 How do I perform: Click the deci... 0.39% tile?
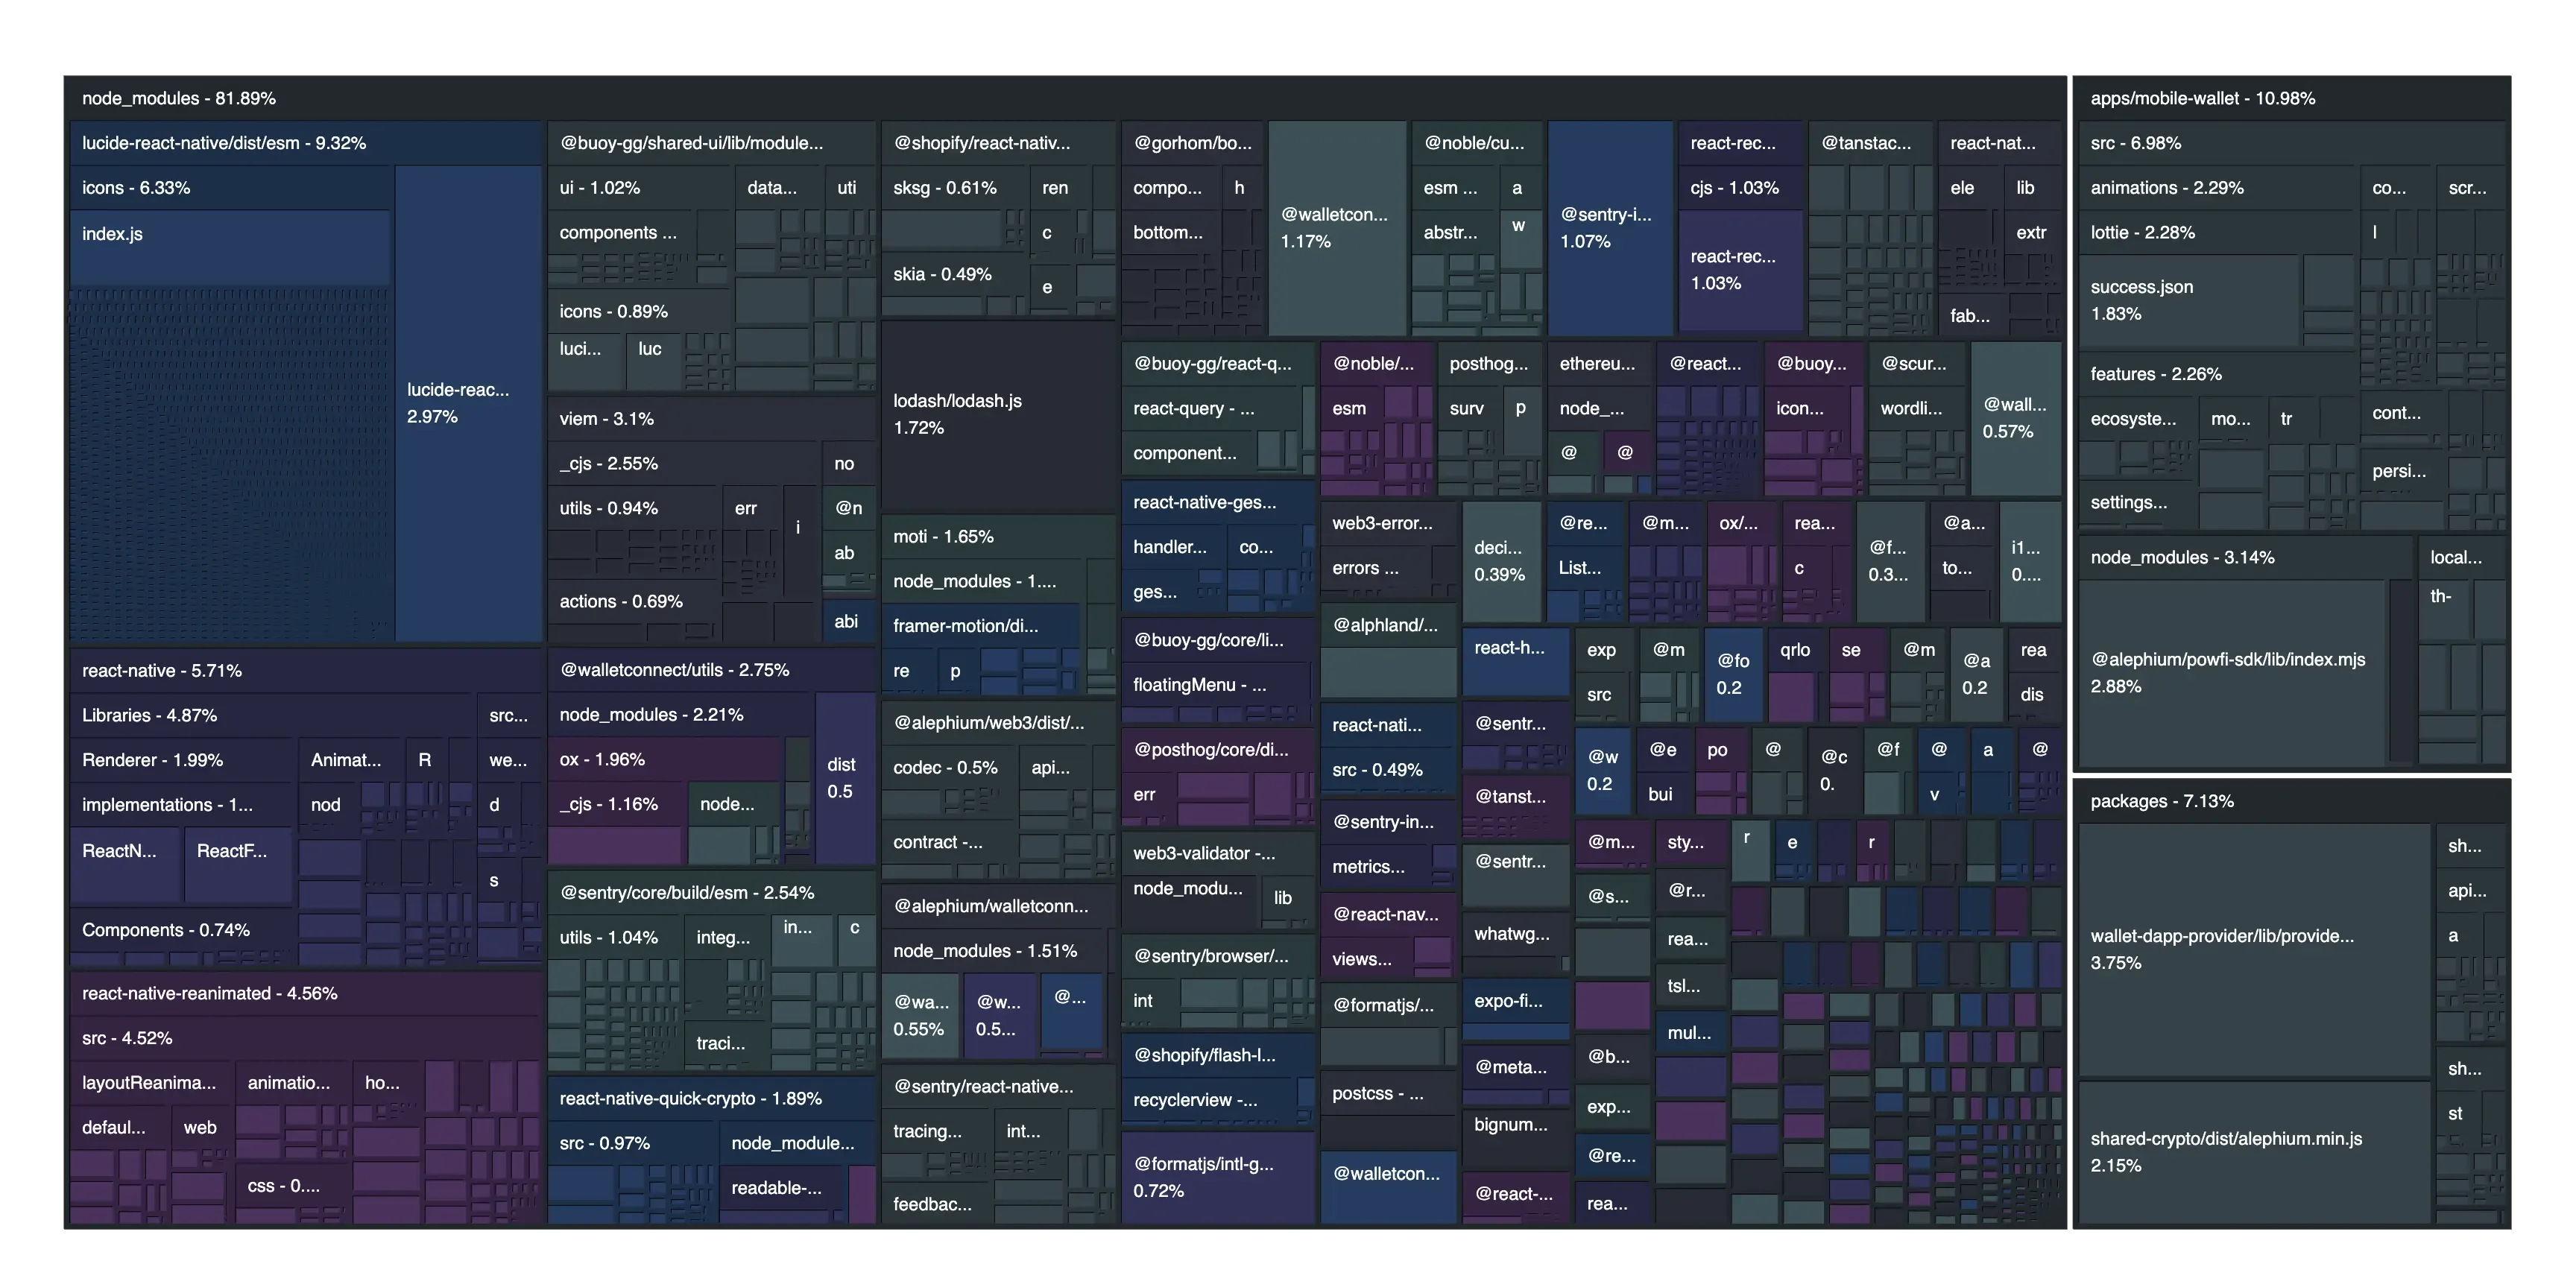[x=1501, y=561]
